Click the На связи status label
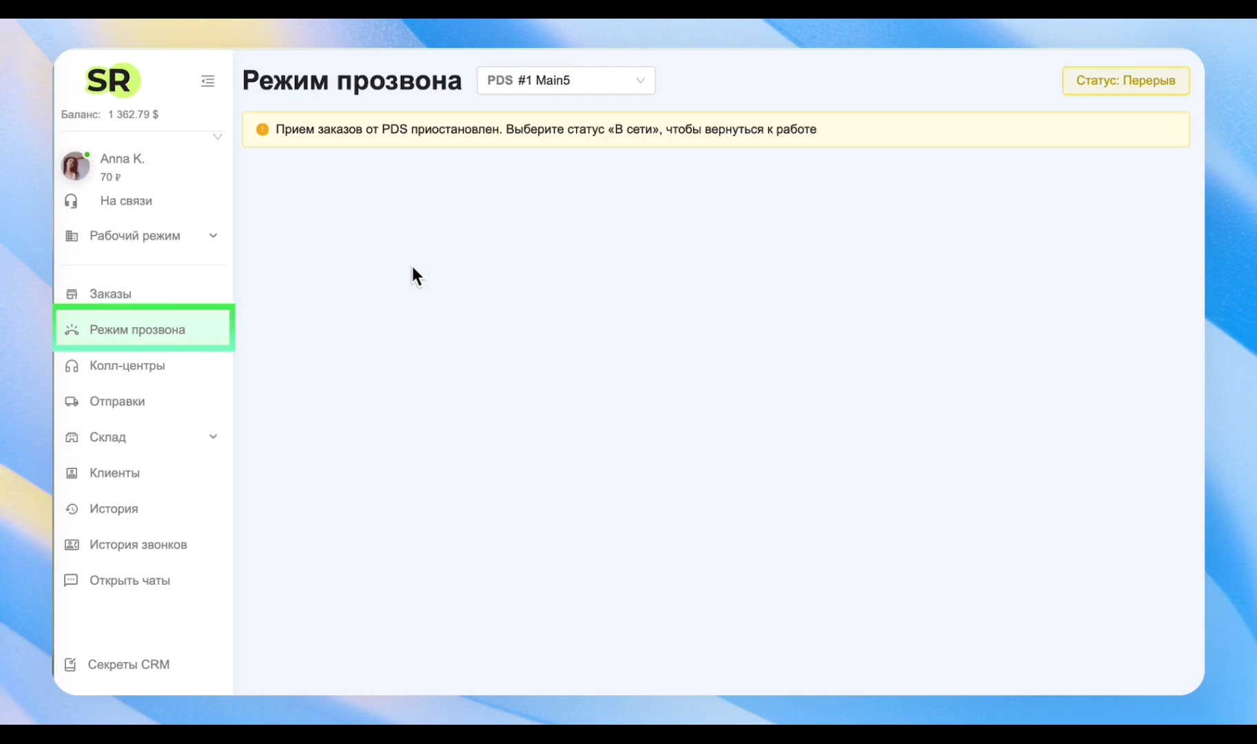The height and width of the screenshot is (744, 1257). [126, 201]
